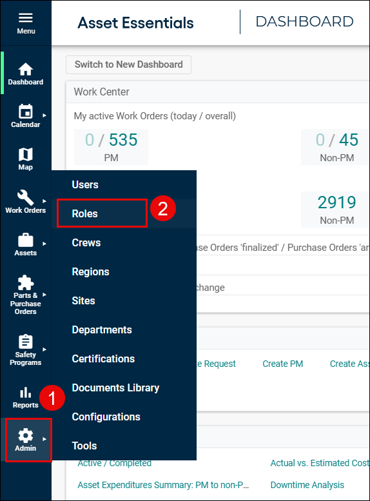Screen dimensions: 370x501
Task: Expand the Assets submenu arrow
Action: point(44,244)
